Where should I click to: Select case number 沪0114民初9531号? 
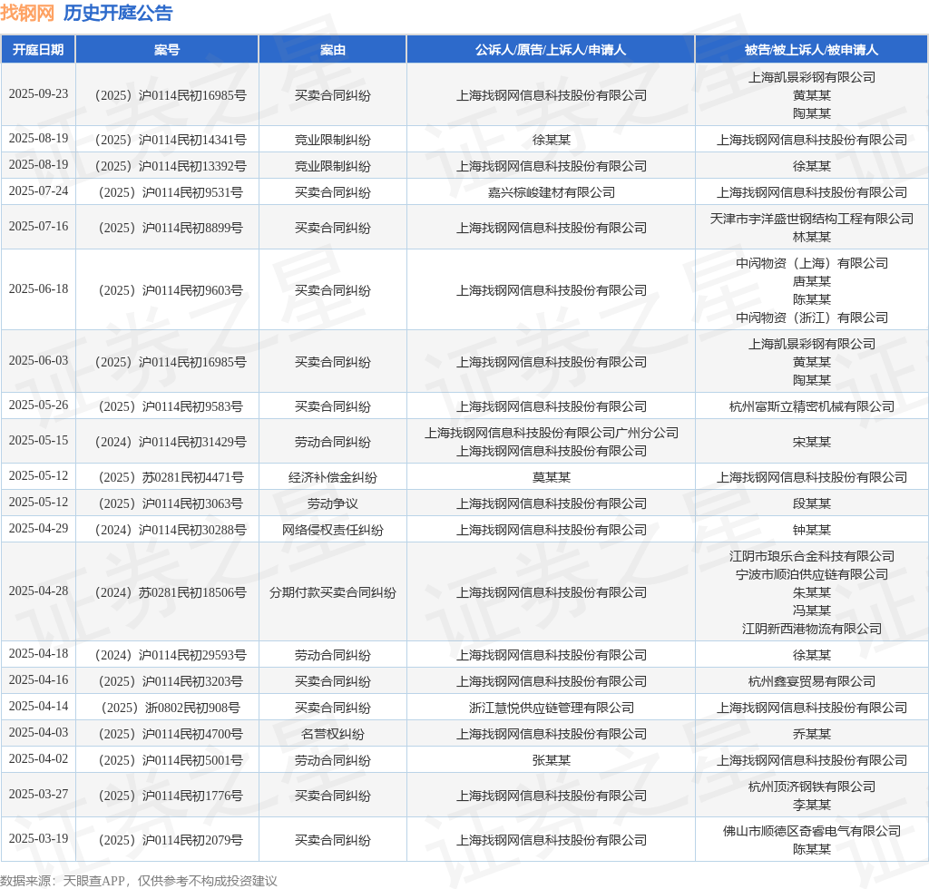pos(171,192)
